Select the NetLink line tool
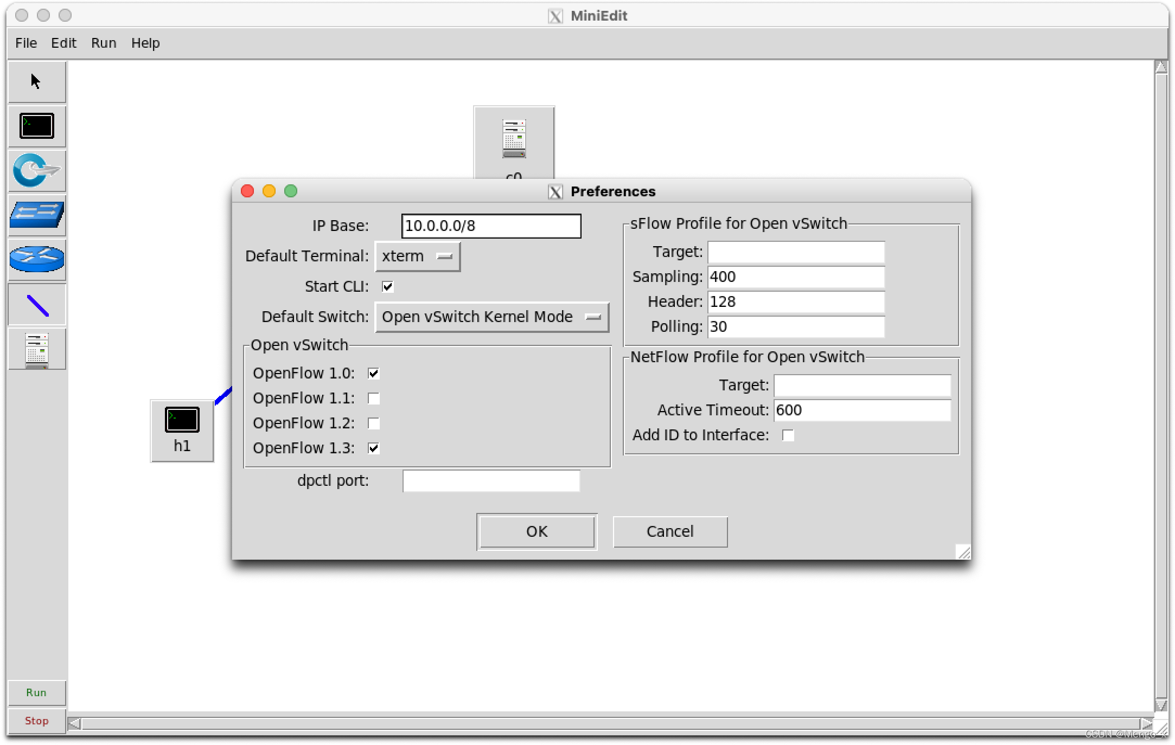 pos(36,305)
